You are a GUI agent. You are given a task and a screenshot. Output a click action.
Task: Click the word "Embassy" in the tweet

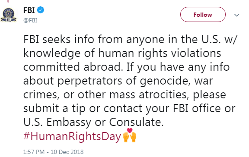click(x=69, y=122)
